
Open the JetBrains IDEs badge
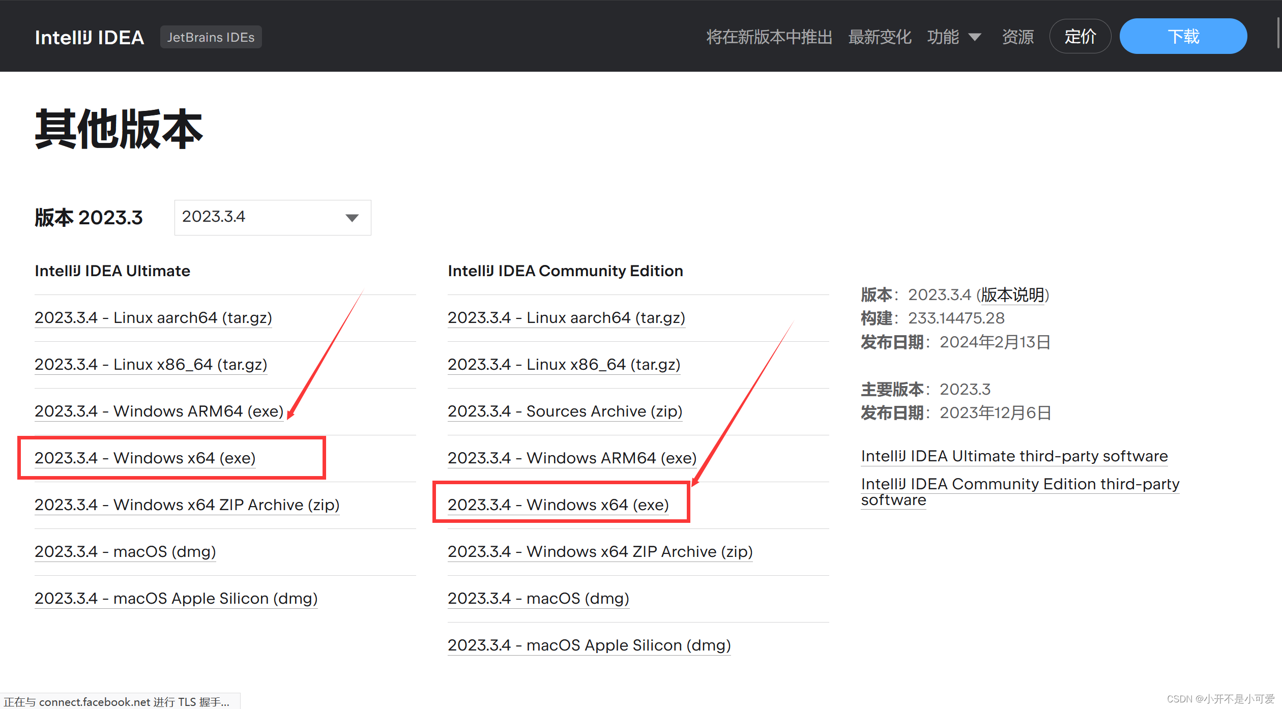pos(211,37)
